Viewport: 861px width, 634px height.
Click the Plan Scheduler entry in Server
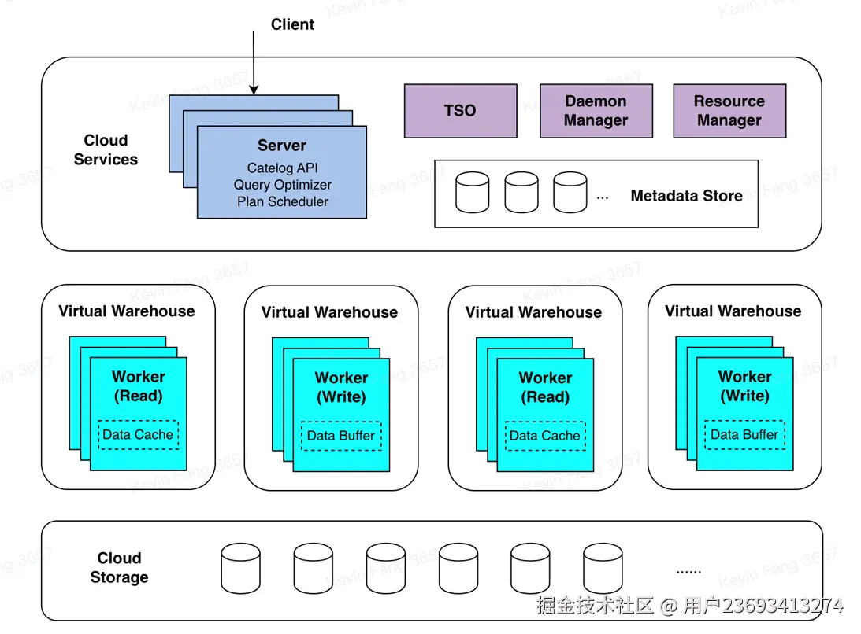coord(282,202)
